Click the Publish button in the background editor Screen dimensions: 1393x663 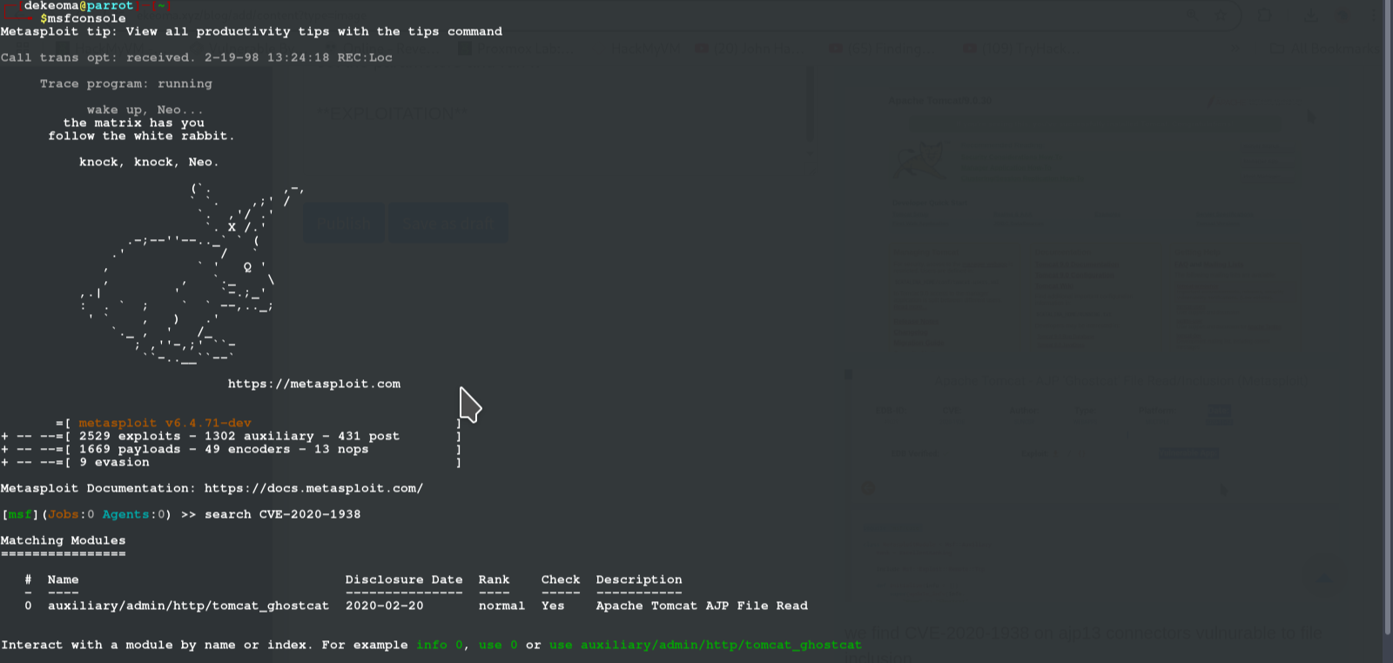pyautogui.click(x=343, y=224)
